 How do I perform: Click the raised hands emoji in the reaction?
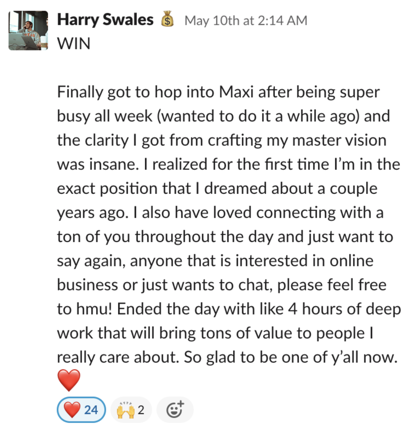(126, 410)
